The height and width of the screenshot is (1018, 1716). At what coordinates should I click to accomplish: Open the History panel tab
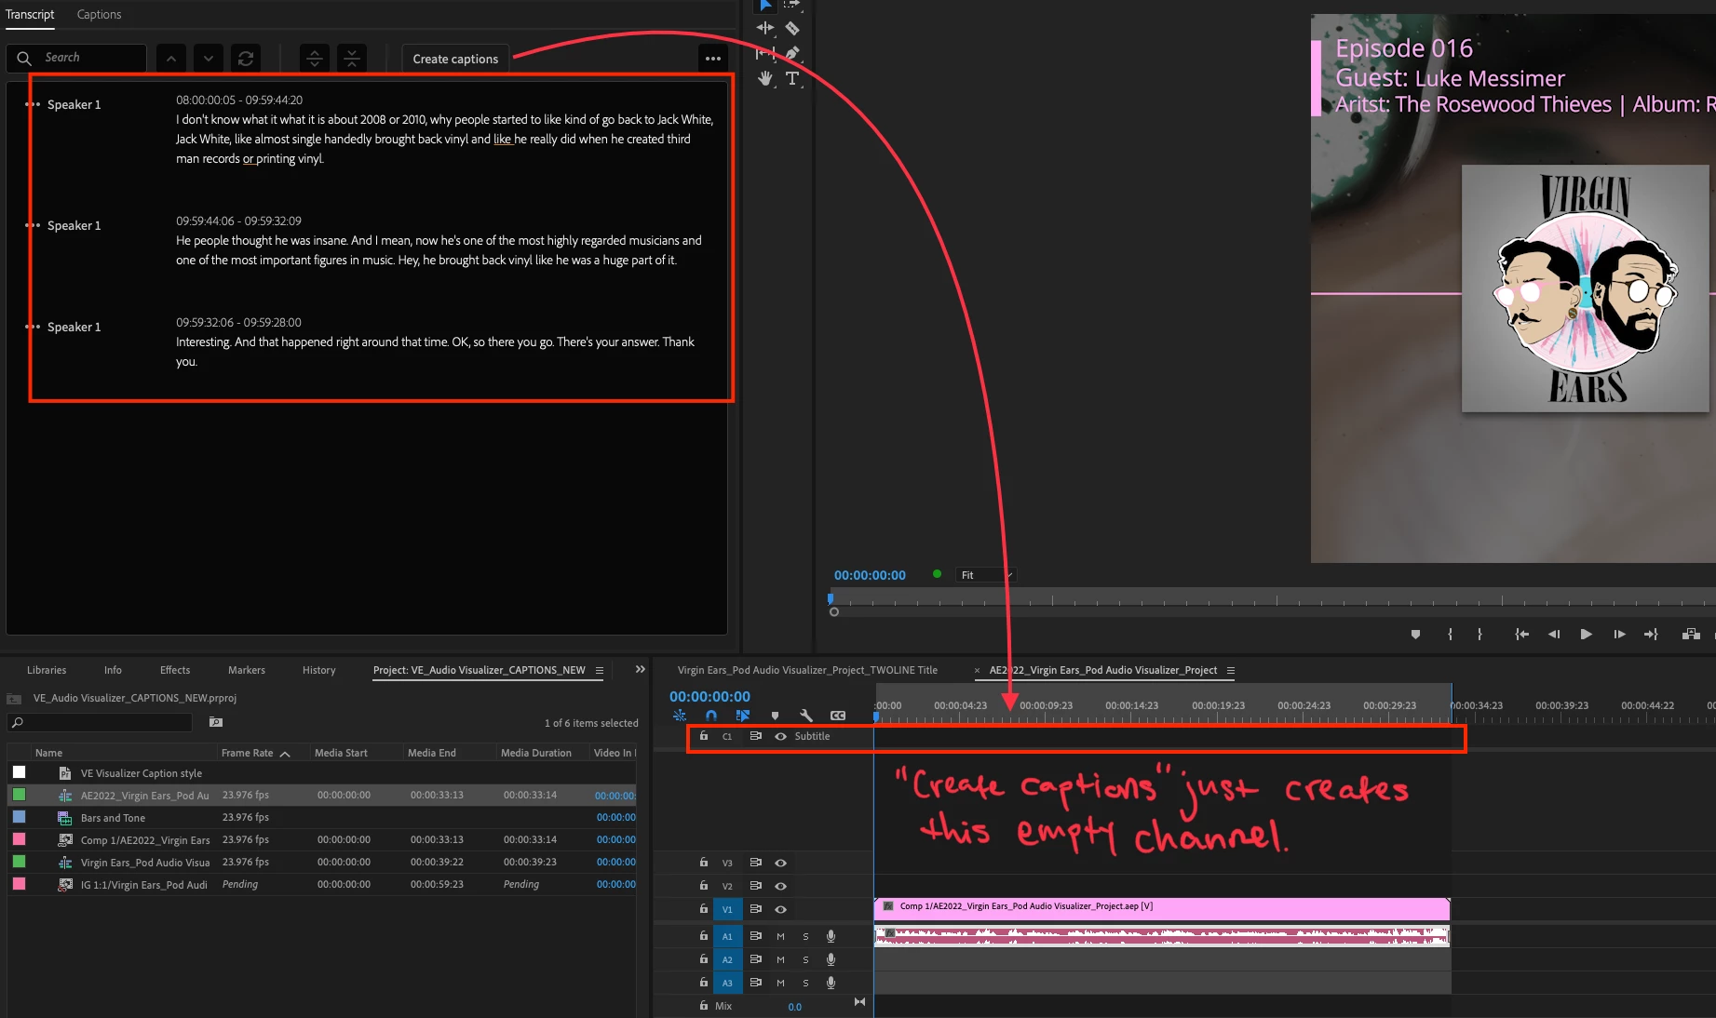(x=319, y=670)
